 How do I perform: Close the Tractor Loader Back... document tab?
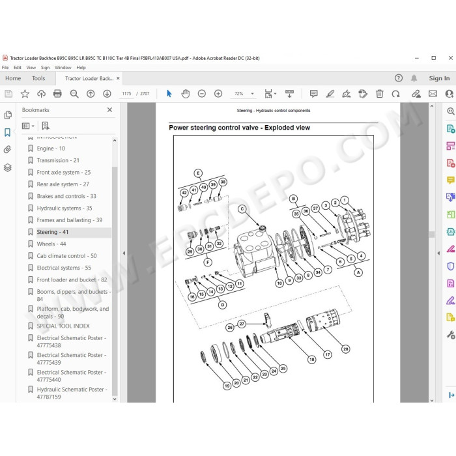click(x=118, y=78)
